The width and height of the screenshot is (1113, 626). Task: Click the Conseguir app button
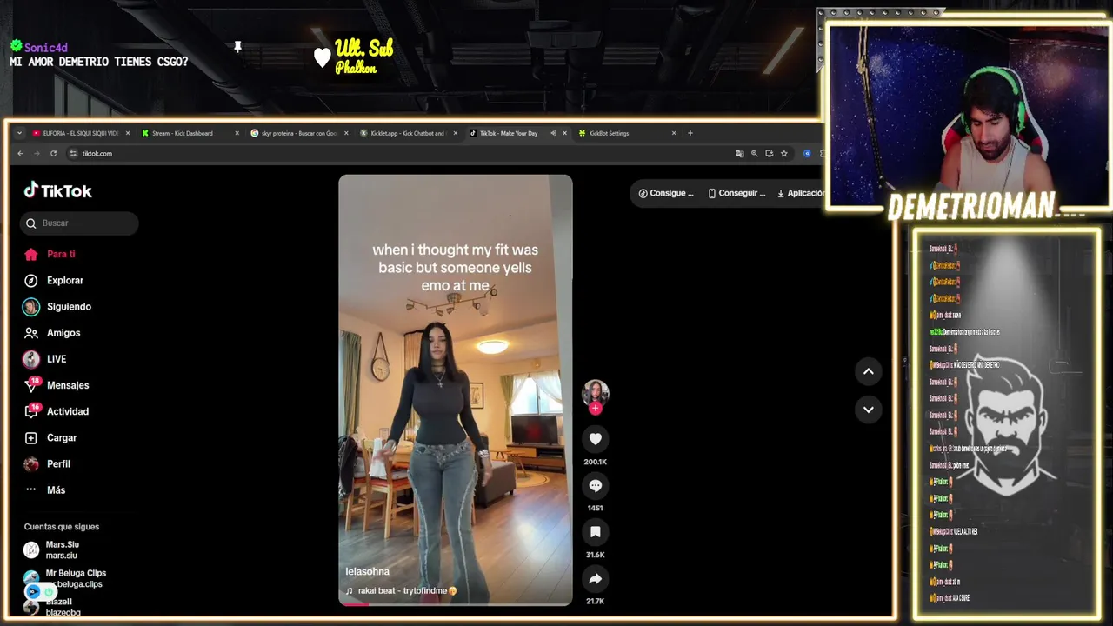736,193
